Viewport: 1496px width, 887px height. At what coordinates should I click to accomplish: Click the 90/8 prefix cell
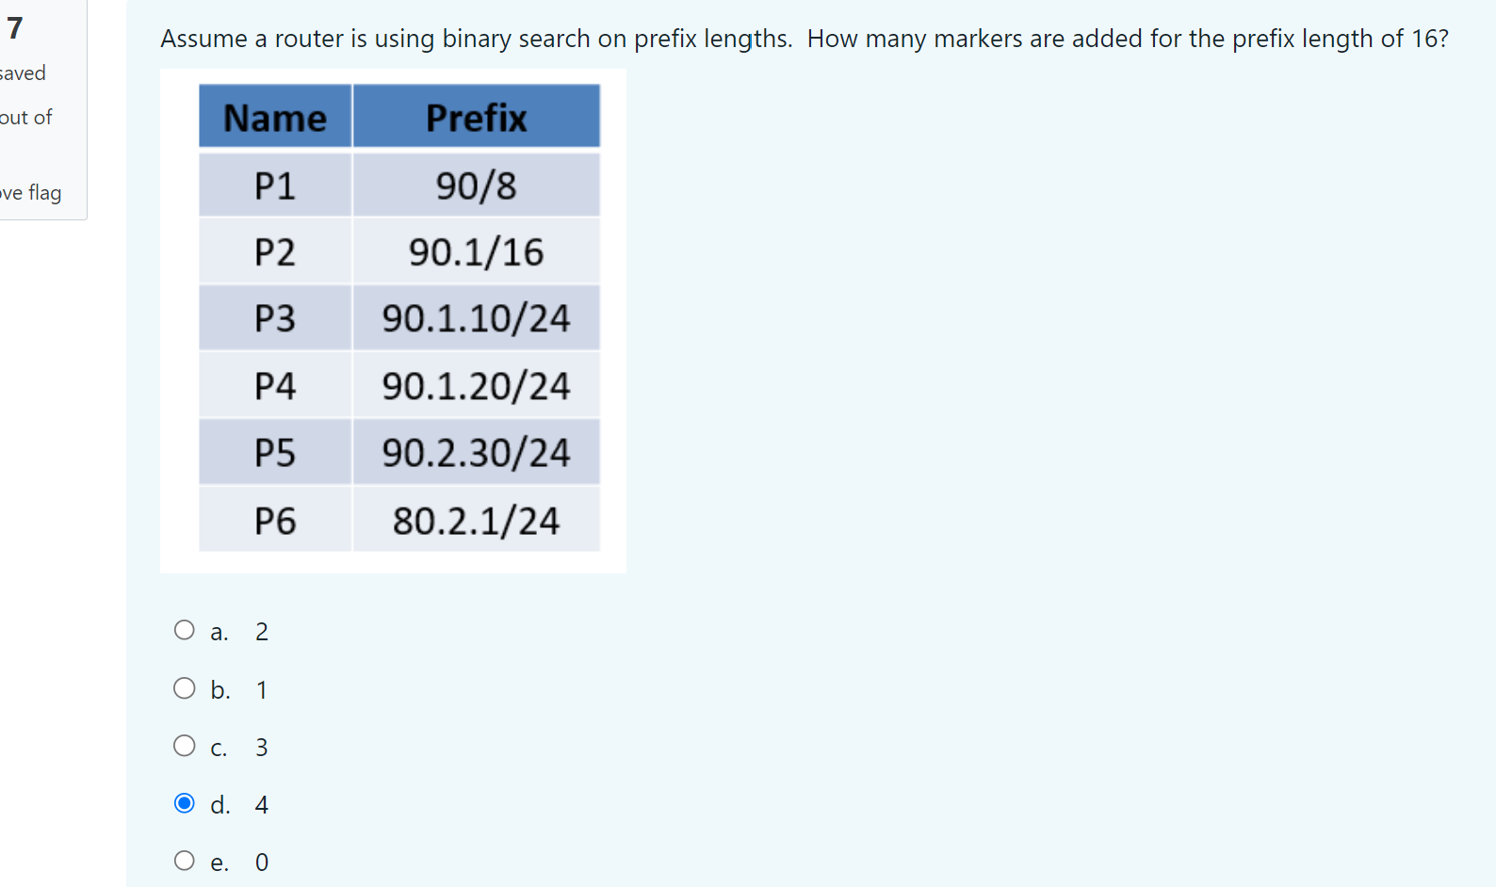pos(476,185)
